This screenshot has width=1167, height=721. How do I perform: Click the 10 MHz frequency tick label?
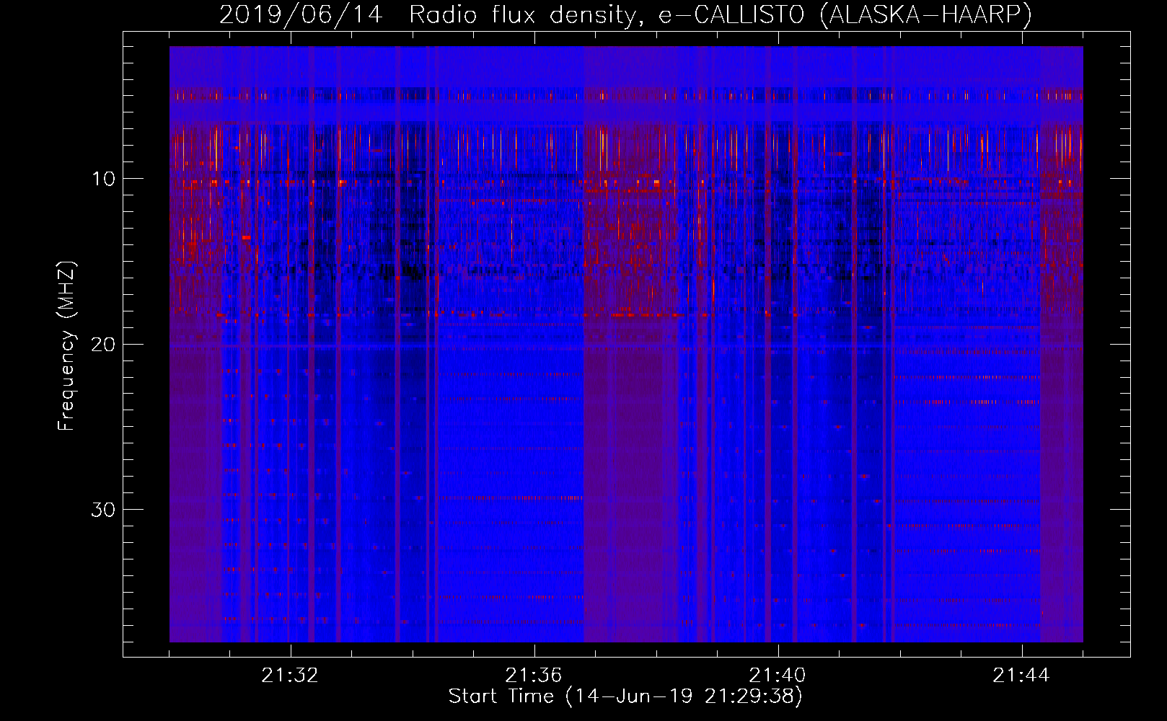coord(103,179)
